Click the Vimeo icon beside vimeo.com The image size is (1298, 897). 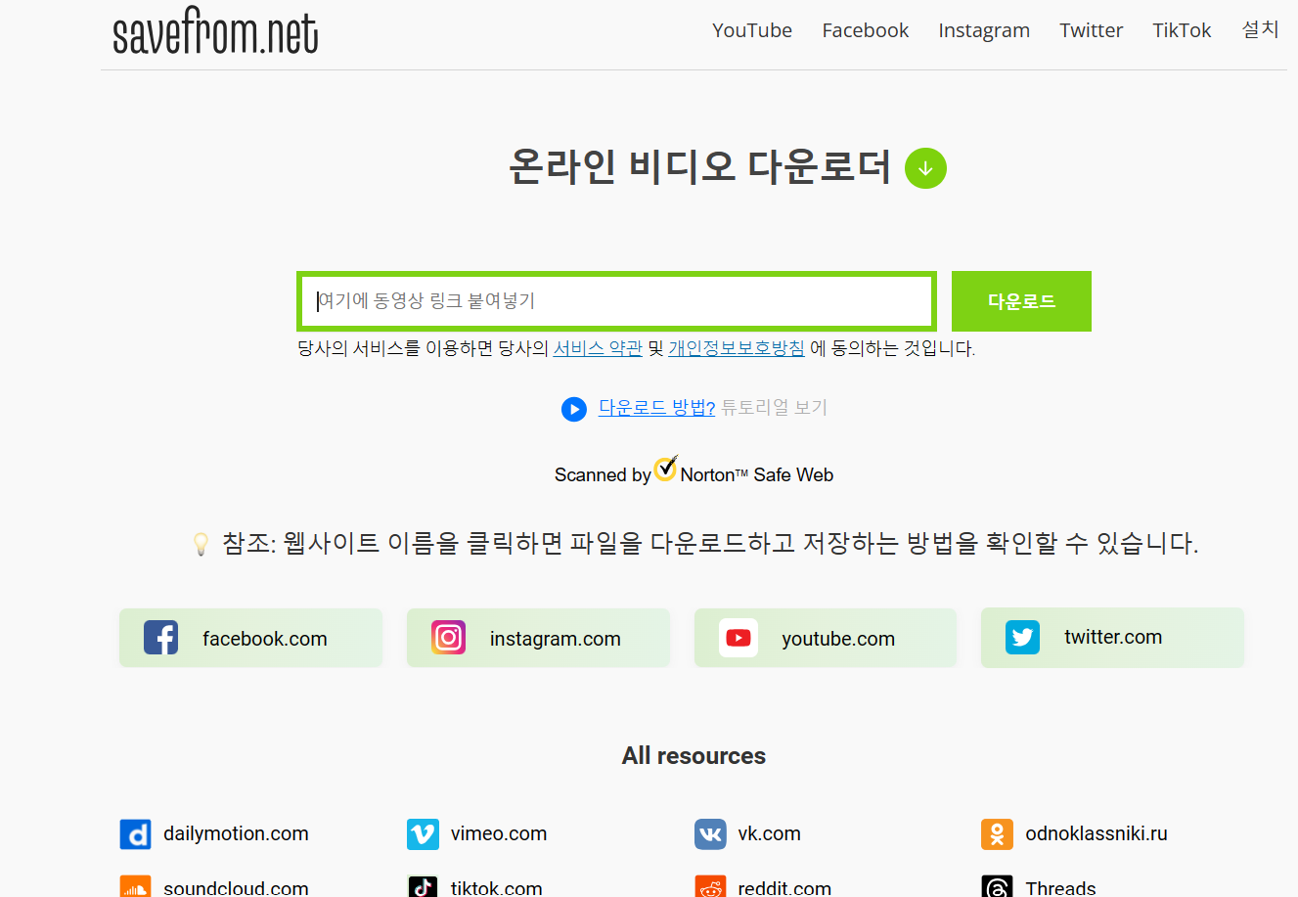[x=423, y=834]
